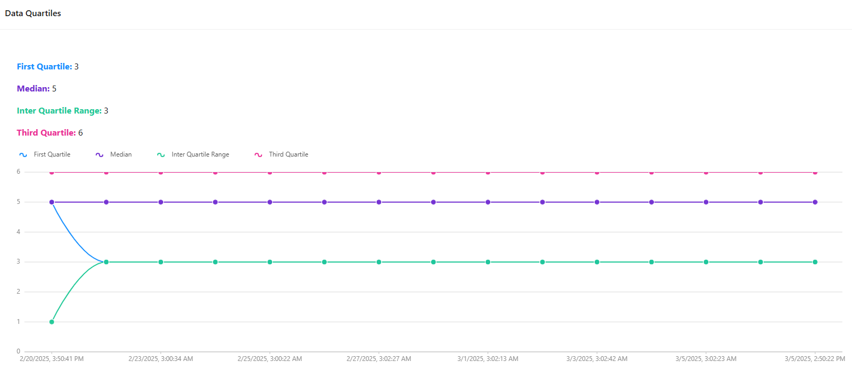The image size is (852, 375).
Task: Select Median point at 2/25/2025, 3:00:22 AM
Action: coord(270,202)
